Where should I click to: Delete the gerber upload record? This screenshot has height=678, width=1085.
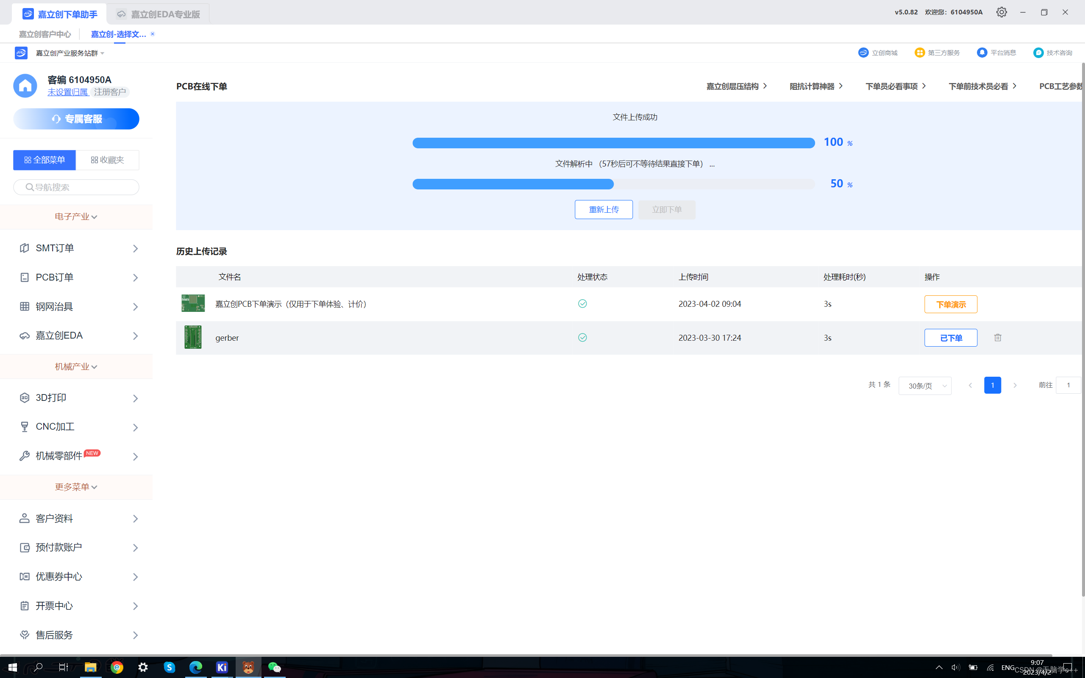(x=998, y=338)
